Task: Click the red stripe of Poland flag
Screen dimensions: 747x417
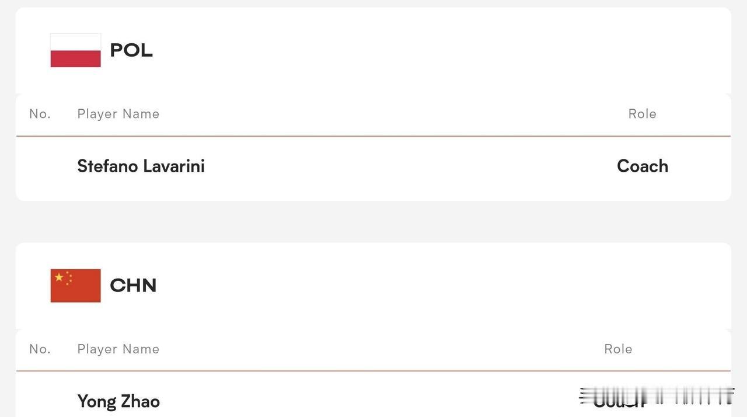Action: click(75, 59)
